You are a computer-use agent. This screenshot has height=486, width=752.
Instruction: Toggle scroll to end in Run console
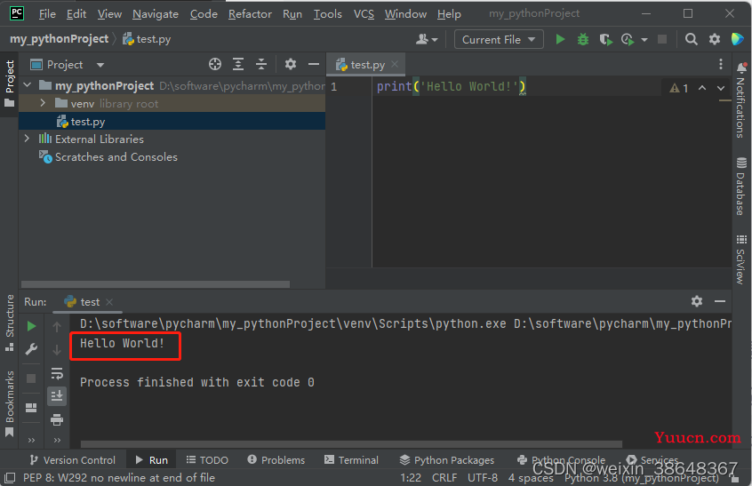pos(57,396)
